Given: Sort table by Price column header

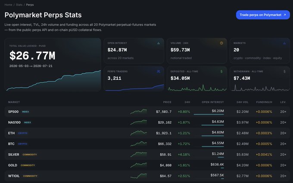Looking at the screenshot, I should [167, 102].
